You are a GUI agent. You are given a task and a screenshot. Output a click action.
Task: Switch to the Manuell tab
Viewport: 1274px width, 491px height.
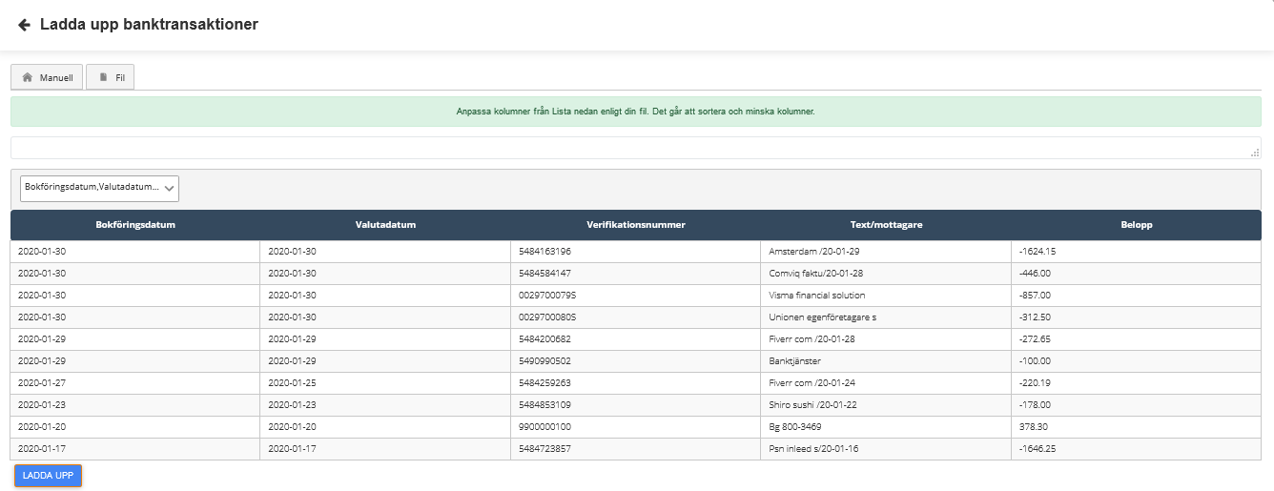point(47,77)
